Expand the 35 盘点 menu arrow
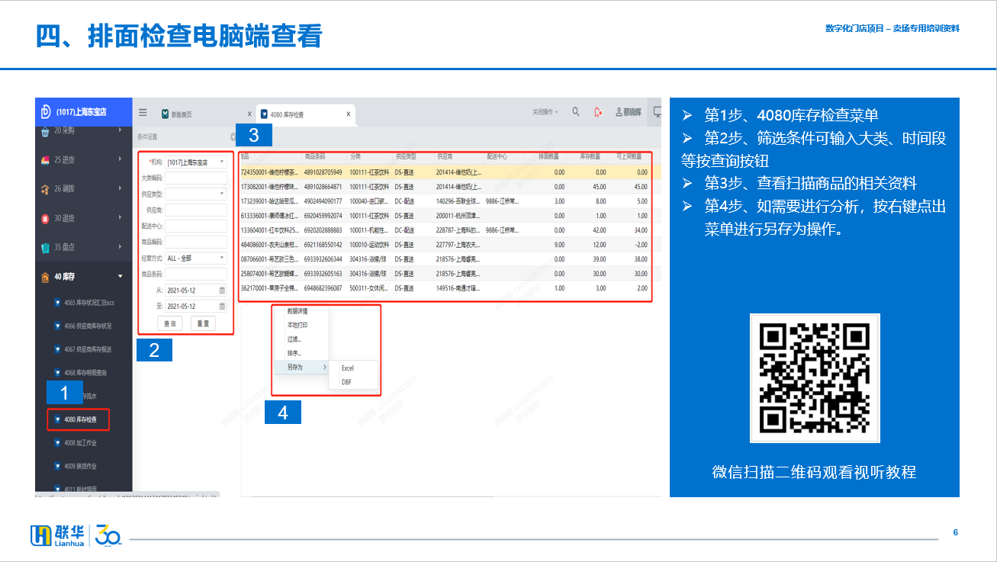 point(121,247)
